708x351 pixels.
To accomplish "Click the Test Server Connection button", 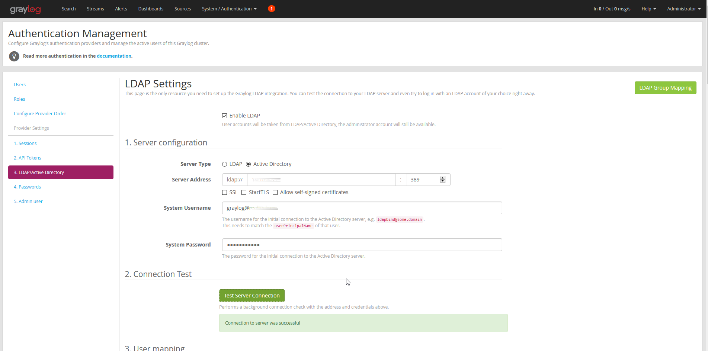I will [x=252, y=296].
